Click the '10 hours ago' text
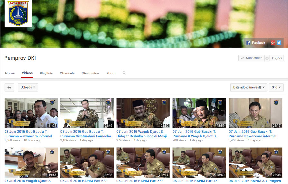This screenshot has width=288, height=184. 32,140
